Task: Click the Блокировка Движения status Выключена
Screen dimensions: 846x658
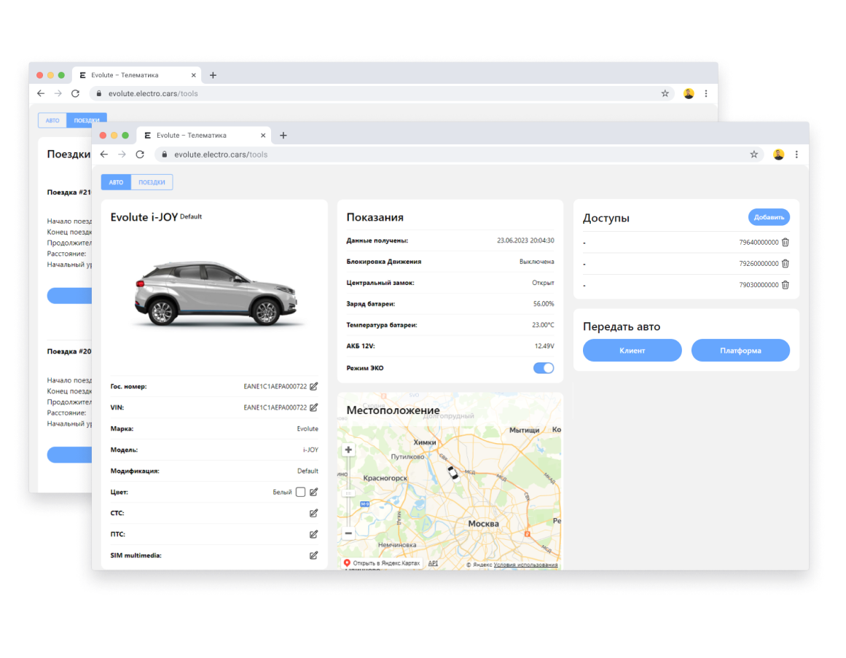Action: pos(536,262)
